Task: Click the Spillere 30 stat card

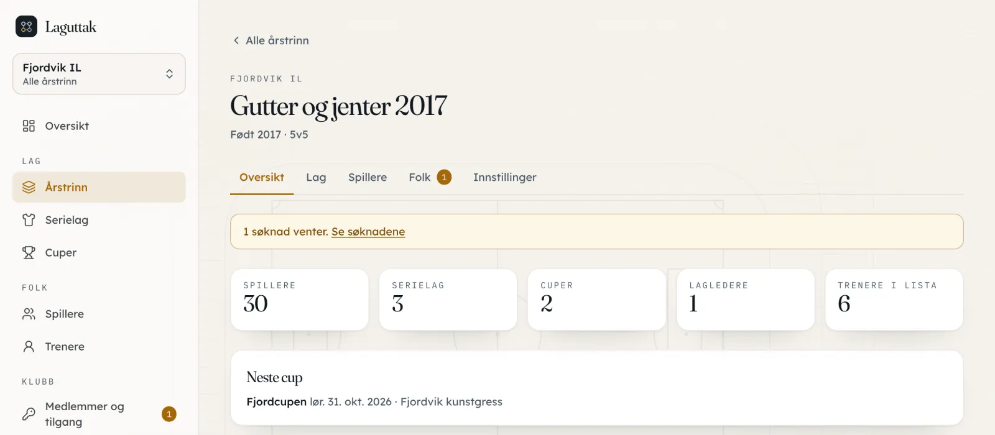Action: tap(300, 300)
